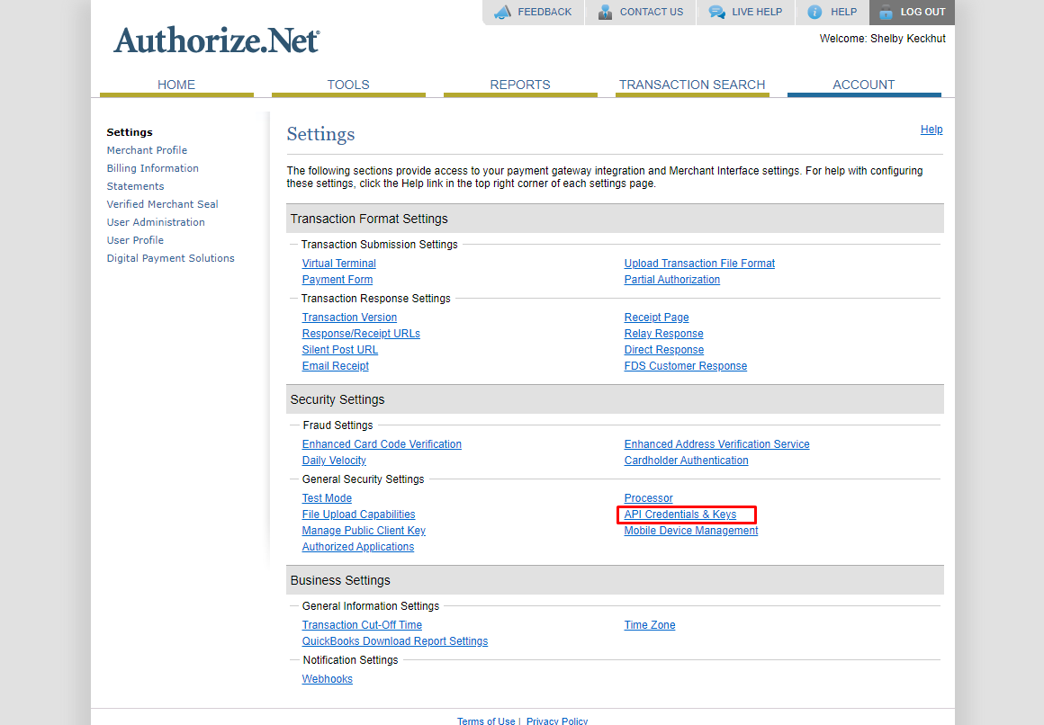This screenshot has width=1044, height=725.
Task: Click the Help info icon
Action: coord(814,12)
